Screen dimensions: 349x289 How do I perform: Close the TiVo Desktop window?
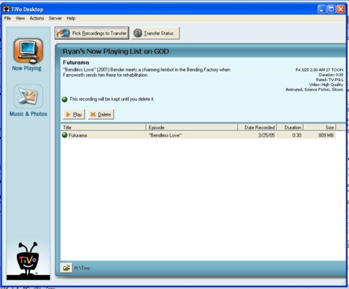point(341,9)
